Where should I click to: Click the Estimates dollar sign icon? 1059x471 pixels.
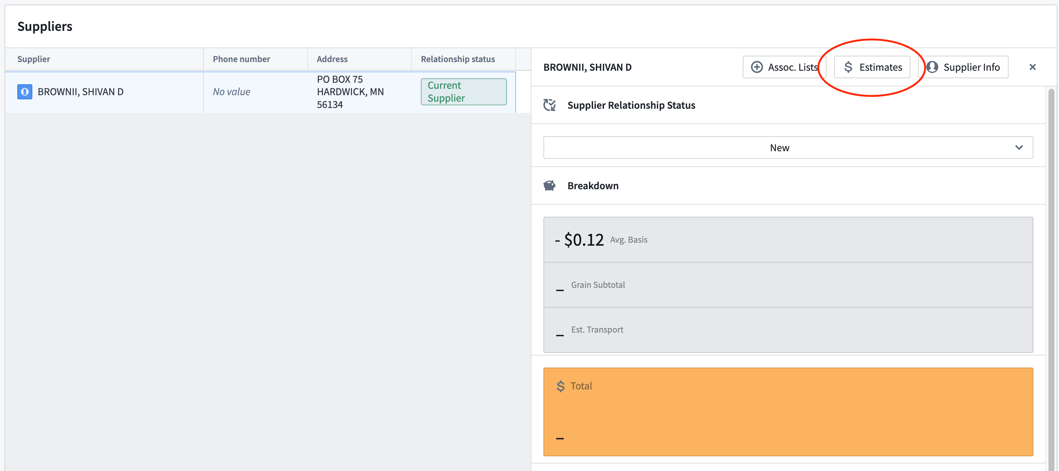pyautogui.click(x=848, y=67)
